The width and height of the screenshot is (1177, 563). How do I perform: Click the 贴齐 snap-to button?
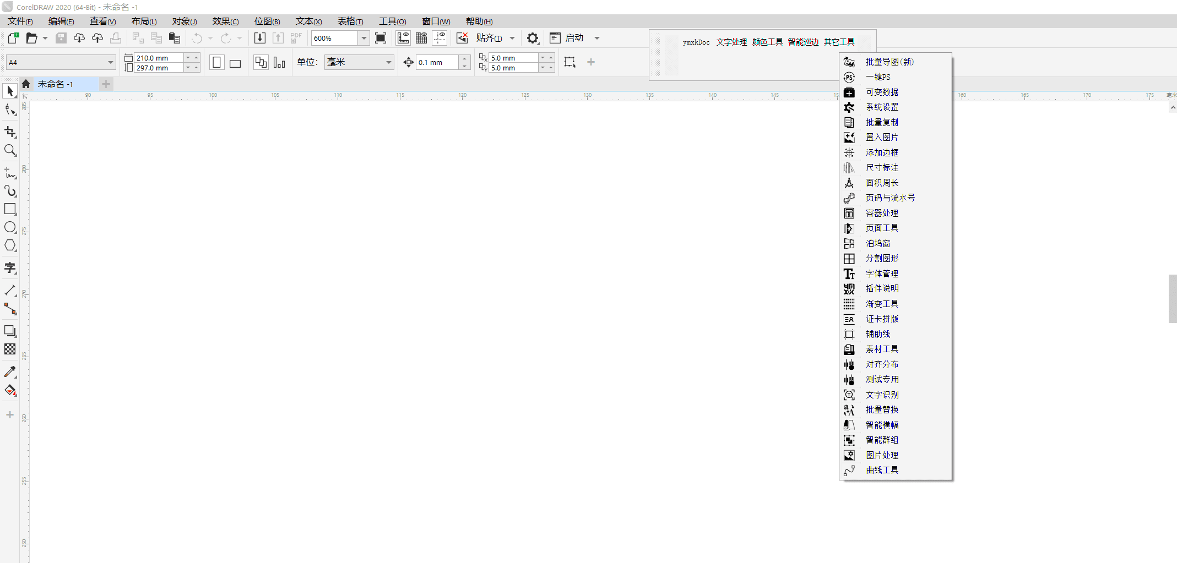pyautogui.click(x=489, y=38)
